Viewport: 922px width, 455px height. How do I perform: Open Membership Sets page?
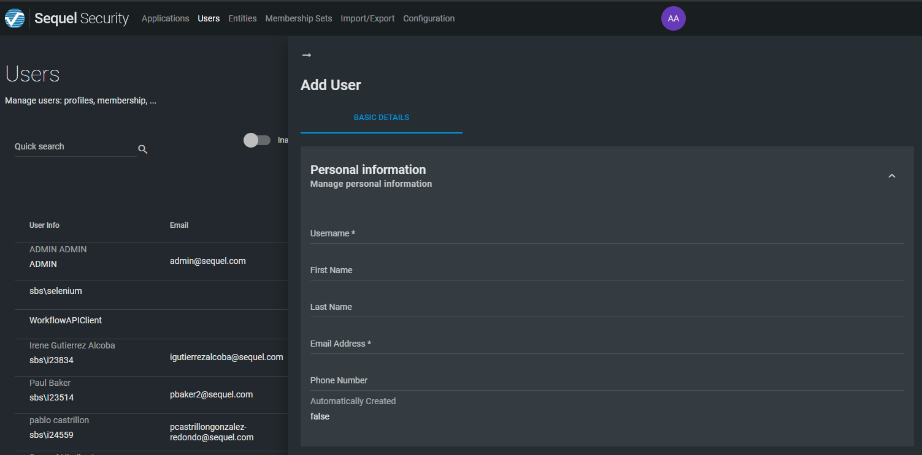pos(299,18)
